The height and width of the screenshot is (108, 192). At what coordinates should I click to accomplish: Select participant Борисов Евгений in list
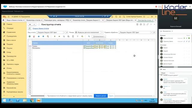click(x=168, y=38)
